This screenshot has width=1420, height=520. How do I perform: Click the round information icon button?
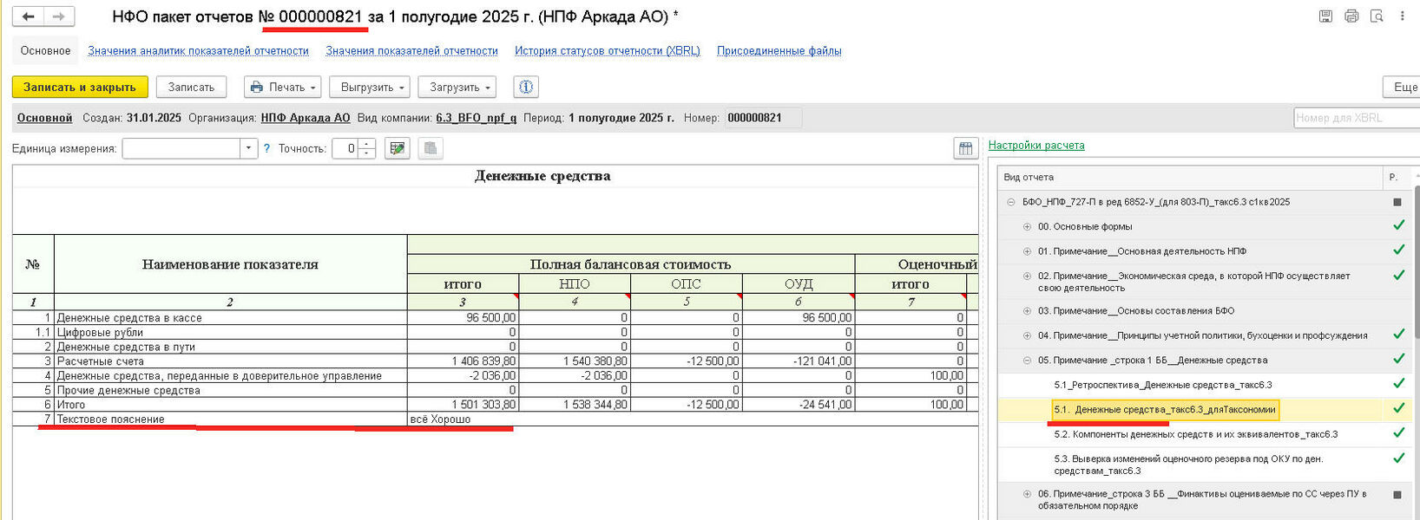coord(526,87)
